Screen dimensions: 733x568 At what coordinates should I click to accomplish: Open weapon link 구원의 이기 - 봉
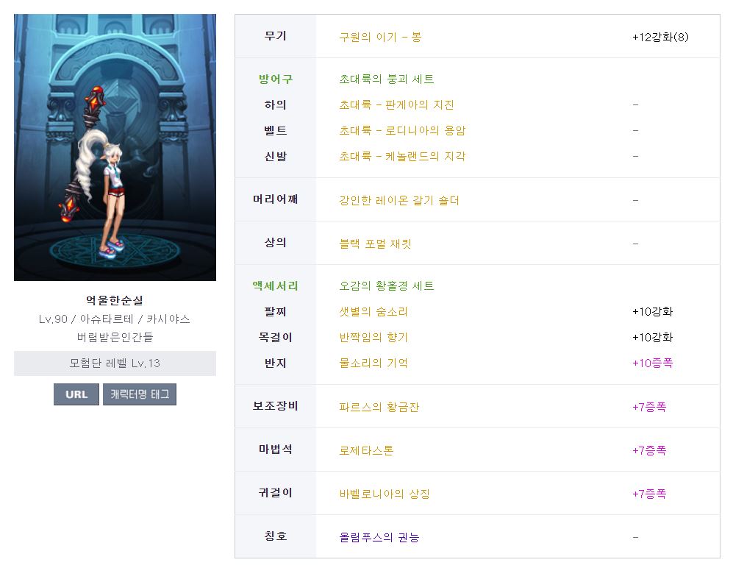coord(380,37)
